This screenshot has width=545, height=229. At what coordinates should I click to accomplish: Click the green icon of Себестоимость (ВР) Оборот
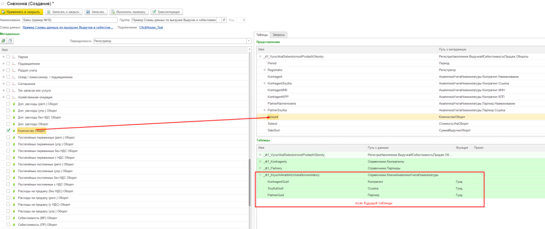coord(14,217)
